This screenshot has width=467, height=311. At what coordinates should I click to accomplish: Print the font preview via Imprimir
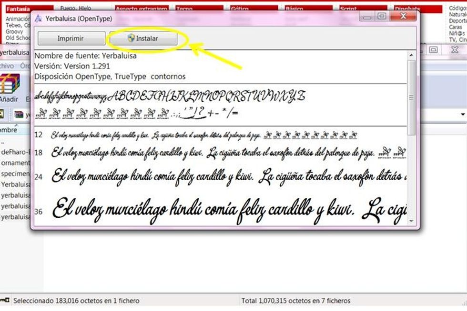[x=71, y=39]
